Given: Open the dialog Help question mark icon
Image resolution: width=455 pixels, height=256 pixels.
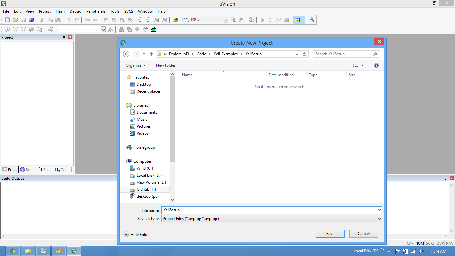Looking at the screenshot, I should click(376, 65).
